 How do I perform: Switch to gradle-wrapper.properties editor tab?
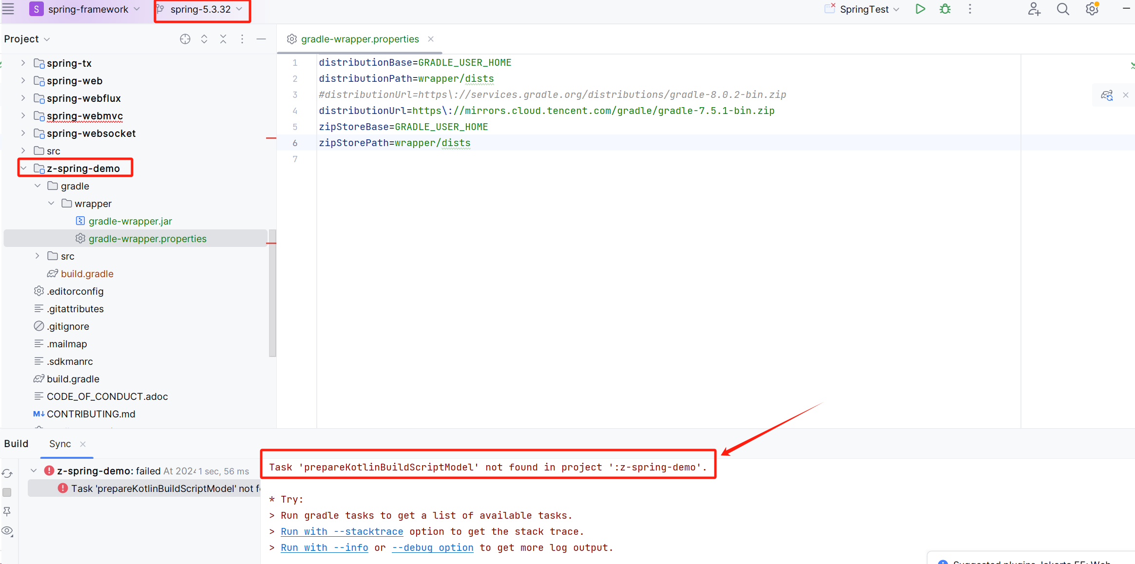(x=360, y=39)
